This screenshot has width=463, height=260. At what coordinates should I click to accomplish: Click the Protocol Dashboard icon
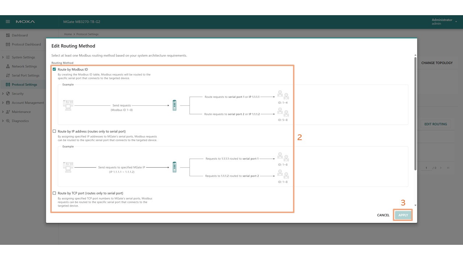coord(8,44)
